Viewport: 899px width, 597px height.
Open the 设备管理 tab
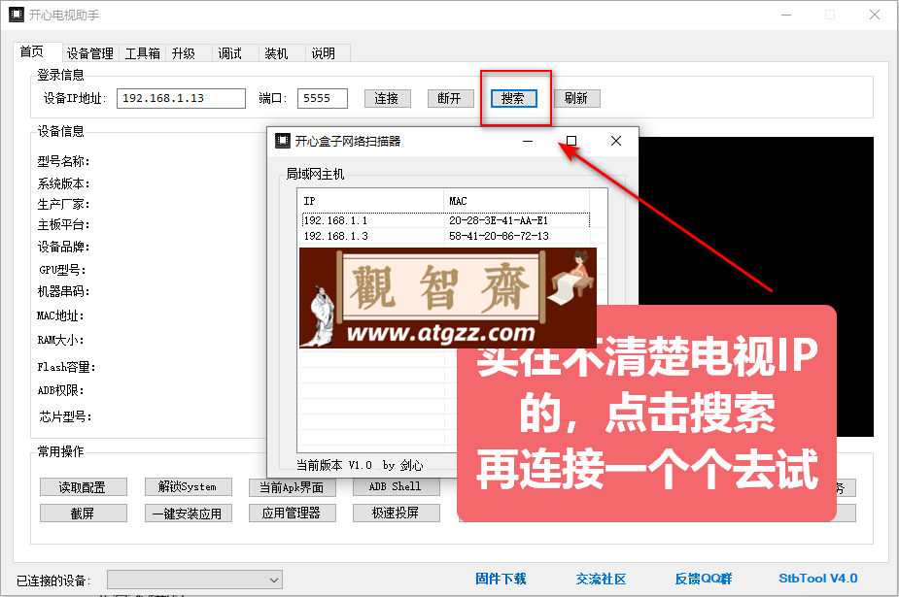pos(90,53)
